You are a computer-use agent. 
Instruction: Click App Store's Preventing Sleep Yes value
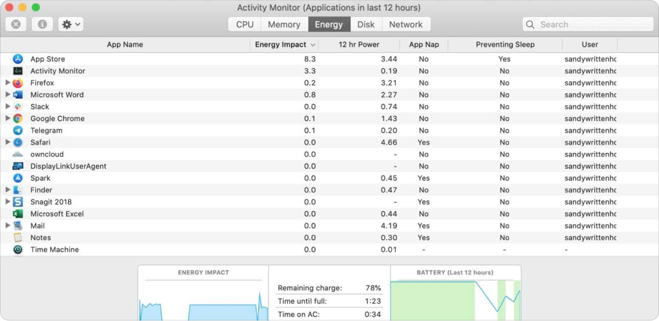[504, 59]
